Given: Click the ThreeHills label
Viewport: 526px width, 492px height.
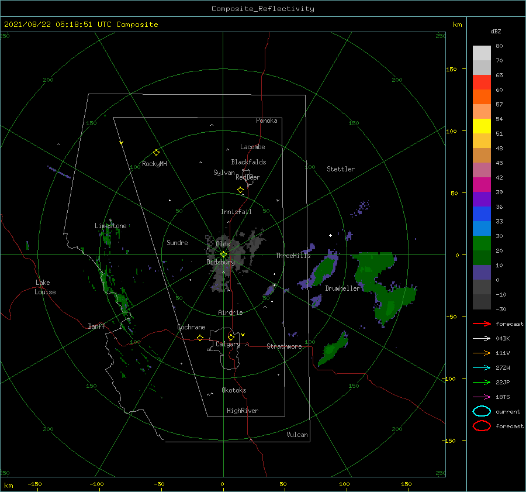Looking at the screenshot, I should [293, 256].
